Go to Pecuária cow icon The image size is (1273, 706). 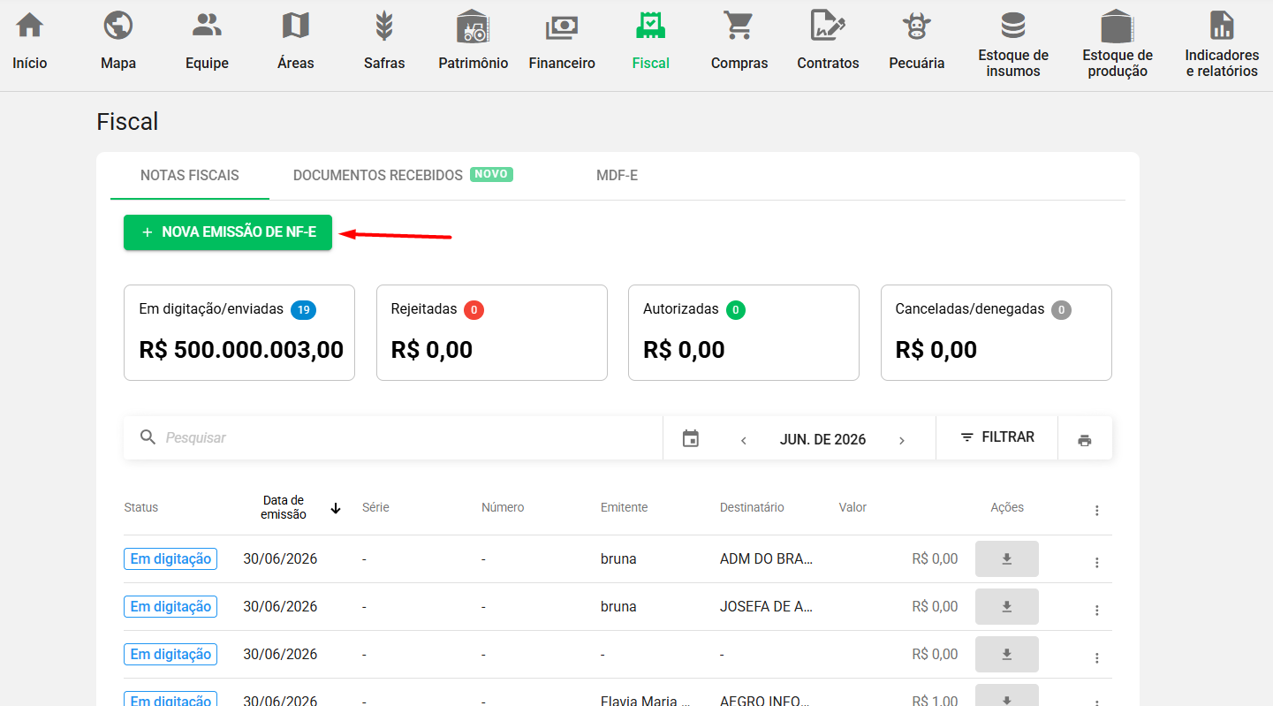(x=917, y=26)
